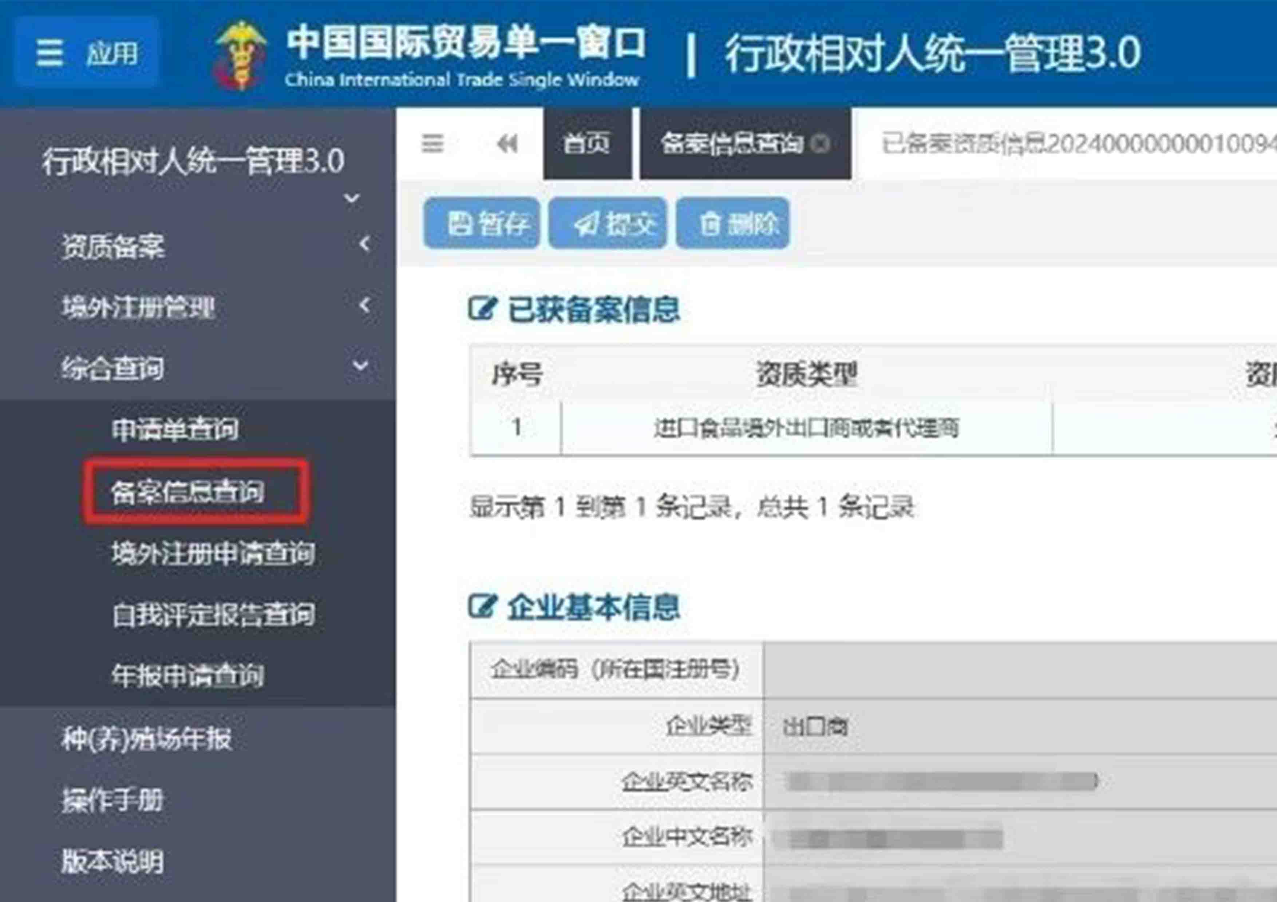Image resolution: width=1277 pixels, height=902 pixels.
Task: Expand the 资质备案 menu
Action: pyautogui.click(x=198, y=246)
